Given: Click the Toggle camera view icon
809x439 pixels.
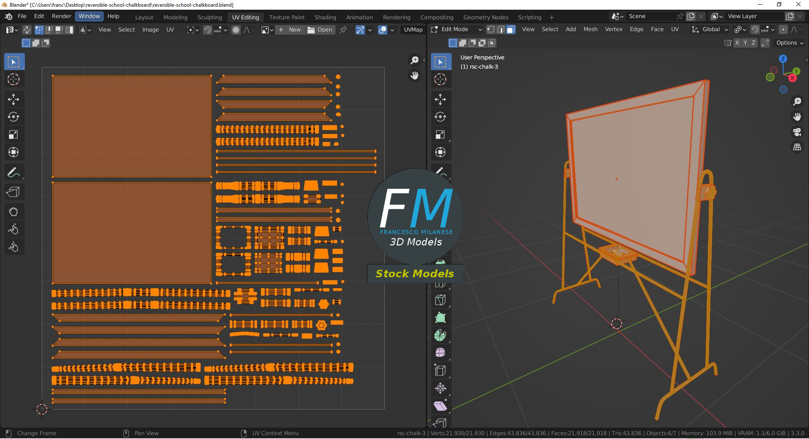Looking at the screenshot, I should point(797,132).
